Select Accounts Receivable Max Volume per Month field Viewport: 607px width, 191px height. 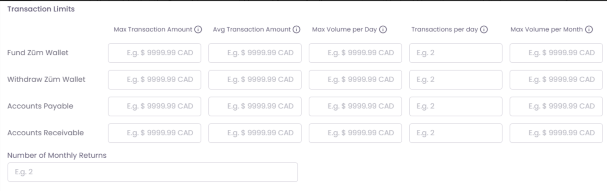pyautogui.click(x=556, y=133)
